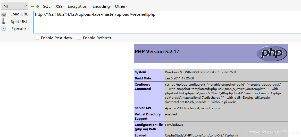Click the Windows NT WIN-BGJU7D3V0GT value
Image resolution: width=301 pixels, height=137 pixels.
200,72
